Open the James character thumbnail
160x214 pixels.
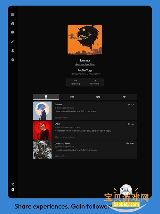42,111
